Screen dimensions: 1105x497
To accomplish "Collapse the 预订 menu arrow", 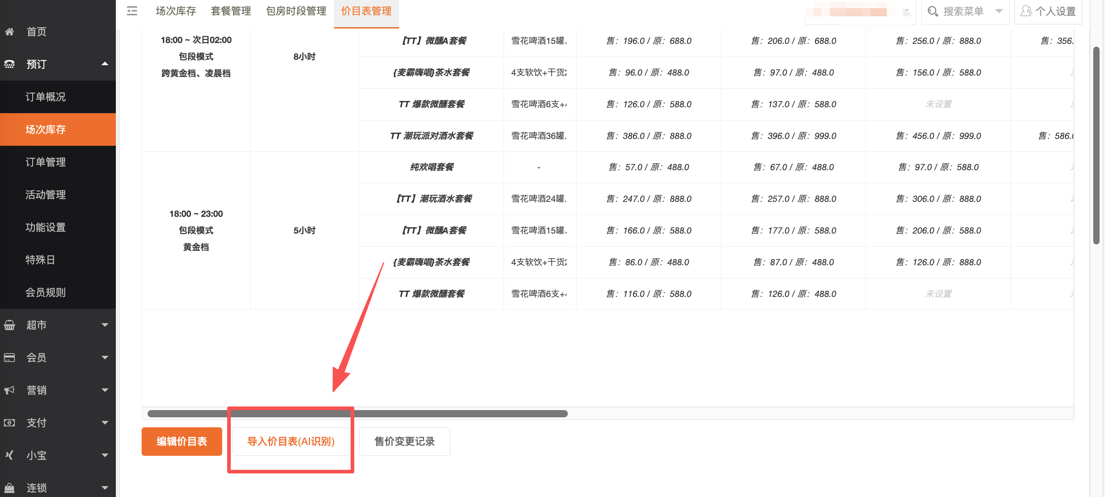I will click(105, 64).
